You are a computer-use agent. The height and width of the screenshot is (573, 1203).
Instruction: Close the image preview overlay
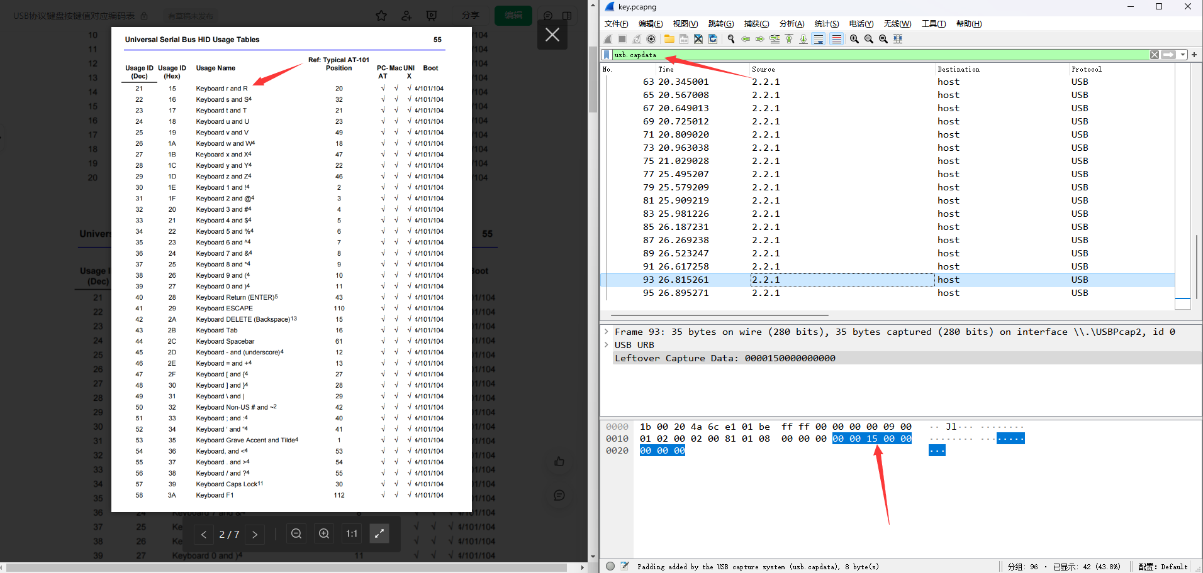click(x=552, y=35)
